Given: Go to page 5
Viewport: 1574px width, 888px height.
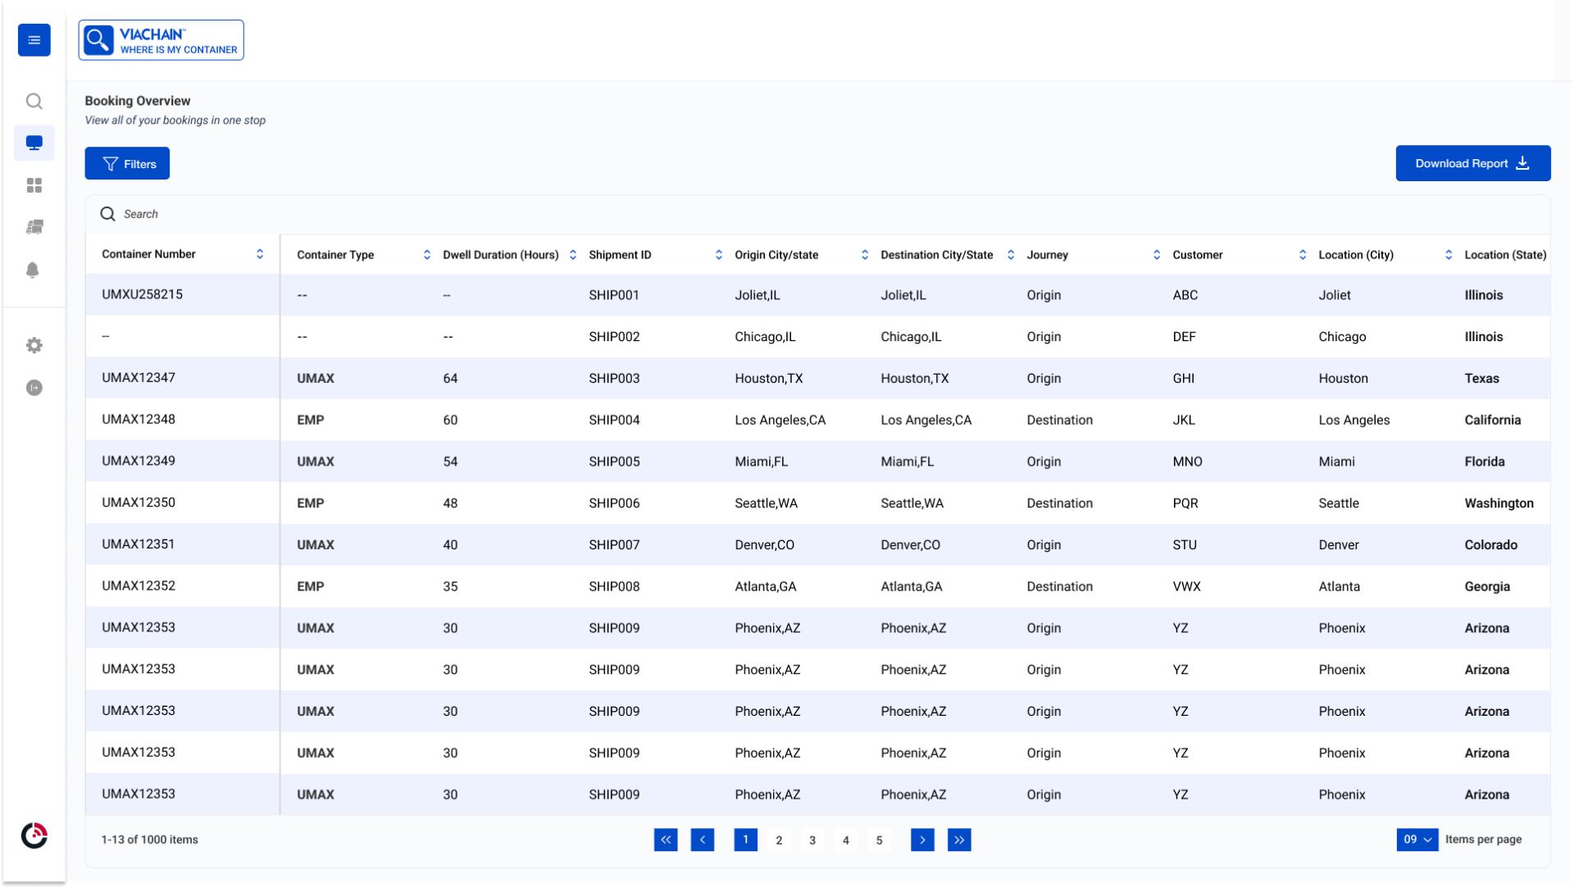Looking at the screenshot, I should pos(879,840).
